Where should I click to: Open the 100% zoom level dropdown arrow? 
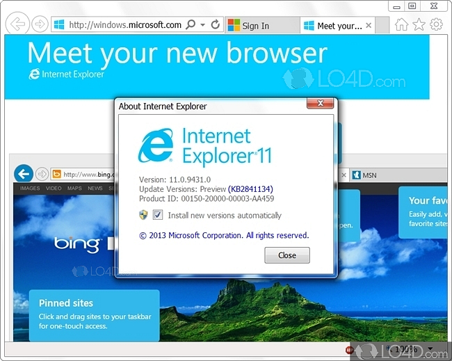pos(430,348)
